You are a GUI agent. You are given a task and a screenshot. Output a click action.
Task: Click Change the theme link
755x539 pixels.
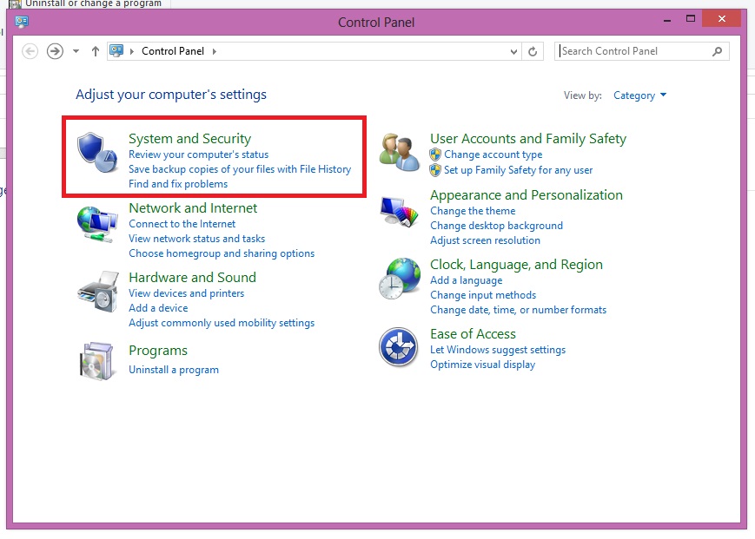473,211
